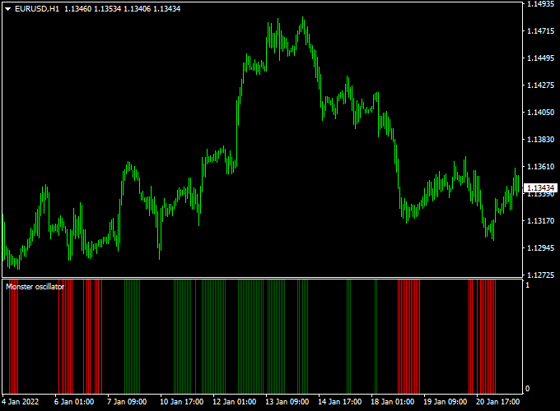Screen dimensions: 560x411
Task: Click price scale value 1.13170
Action: (541, 220)
